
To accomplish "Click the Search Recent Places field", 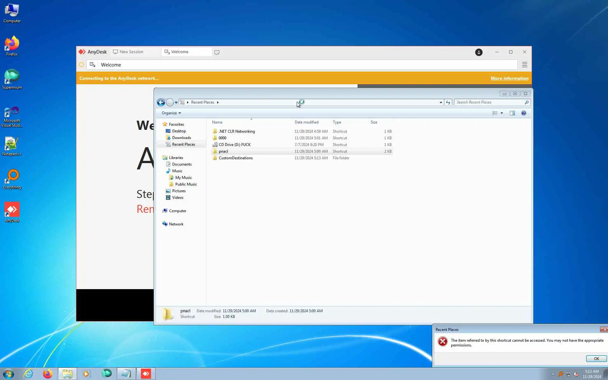I will coord(489,102).
